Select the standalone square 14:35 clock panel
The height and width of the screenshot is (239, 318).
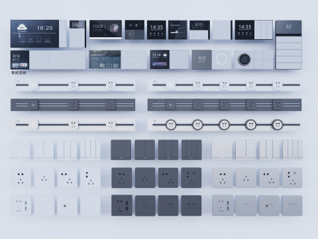click(156, 30)
